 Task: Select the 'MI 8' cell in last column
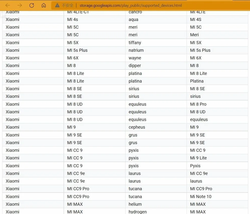tap(217, 65)
